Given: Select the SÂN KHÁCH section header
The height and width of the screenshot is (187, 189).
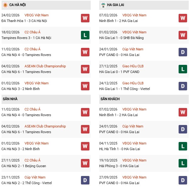Looking at the screenshot, I should 111,99.
